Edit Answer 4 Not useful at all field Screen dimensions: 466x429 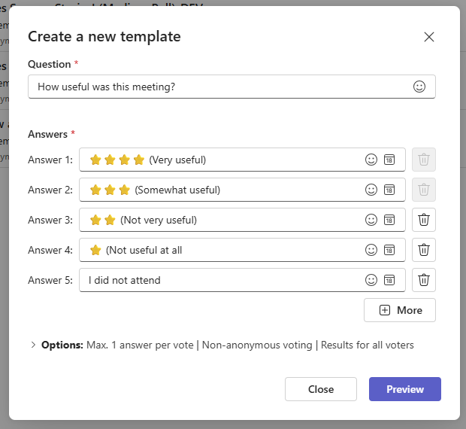pos(242,250)
